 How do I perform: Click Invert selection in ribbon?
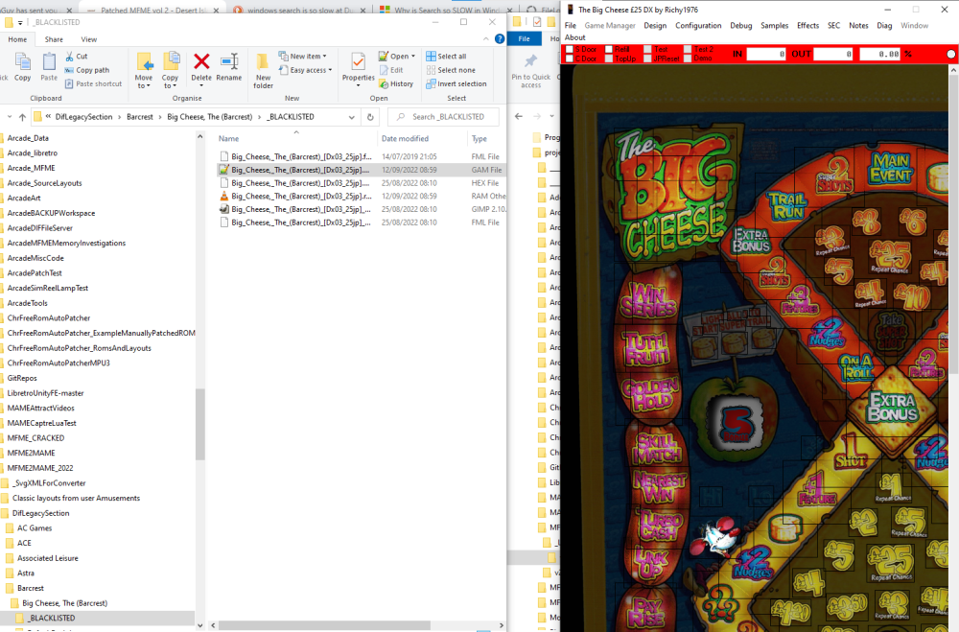tap(456, 83)
